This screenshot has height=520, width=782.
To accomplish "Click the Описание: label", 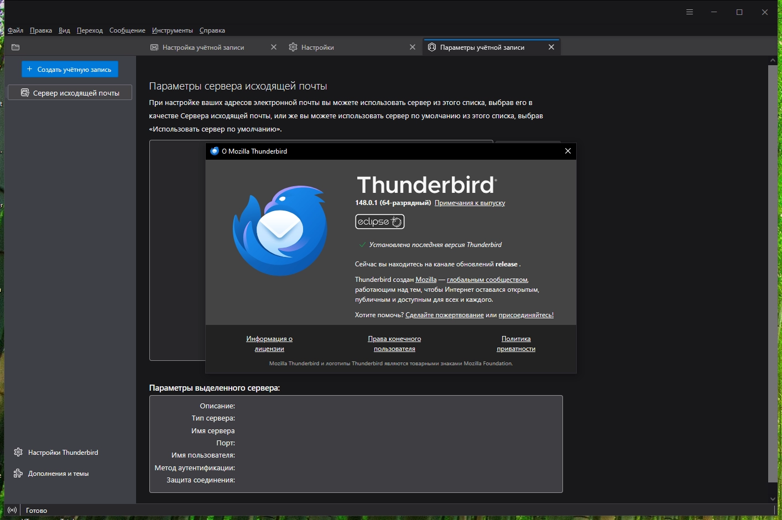I will click(217, 406).
